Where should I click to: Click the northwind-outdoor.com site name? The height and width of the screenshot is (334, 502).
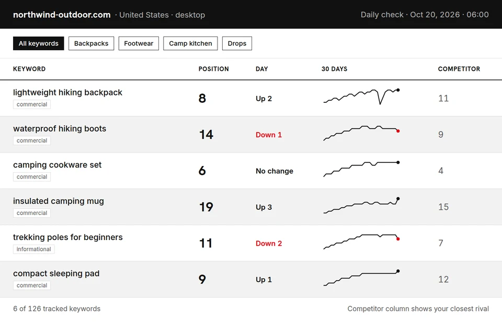[x=62, y=15]
